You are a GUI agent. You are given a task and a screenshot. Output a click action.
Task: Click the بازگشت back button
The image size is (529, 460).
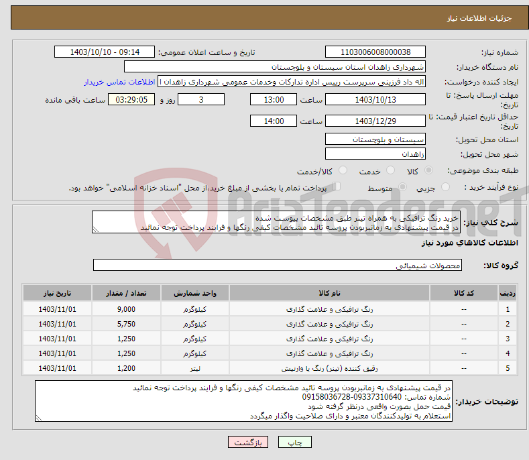point(248,442)
